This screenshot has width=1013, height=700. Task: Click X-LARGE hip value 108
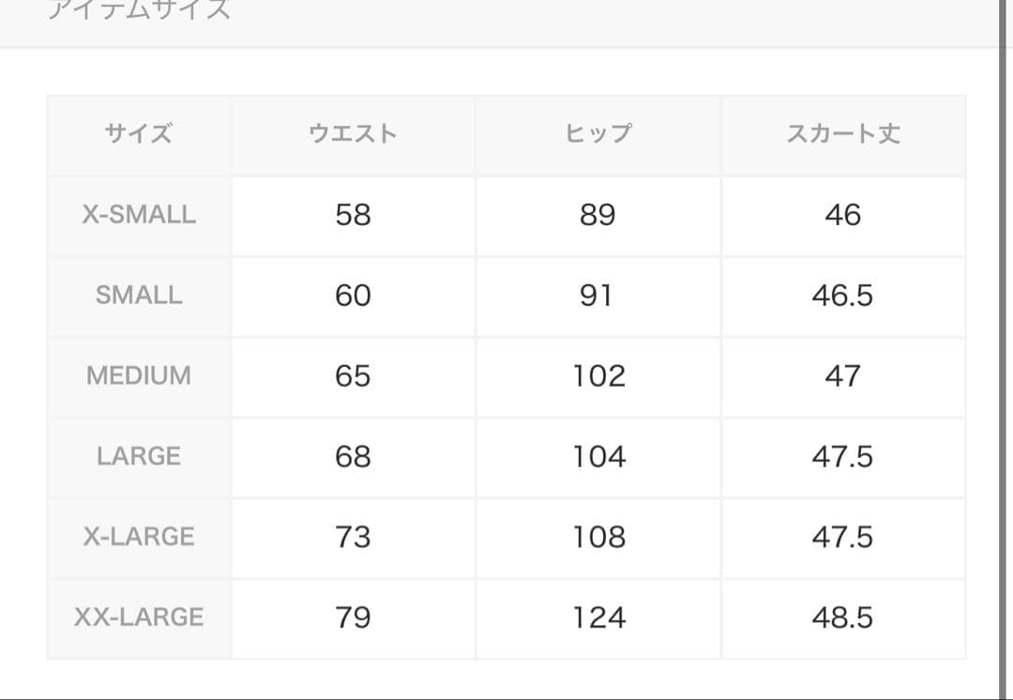(x=598, y=537)
